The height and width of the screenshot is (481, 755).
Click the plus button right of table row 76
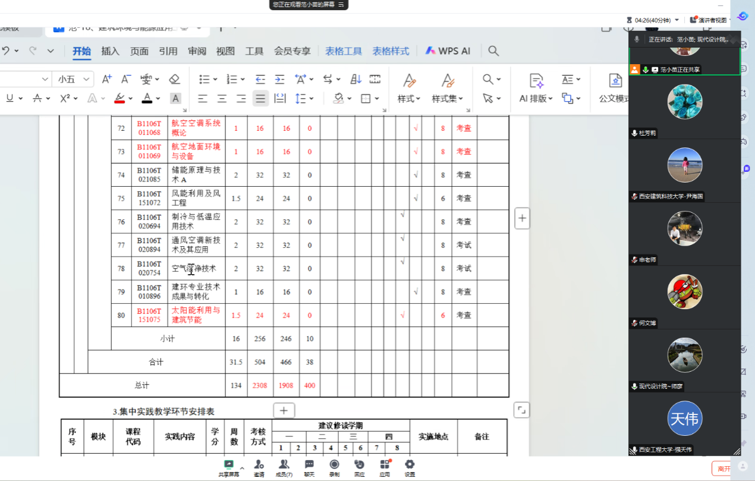click(x=521, y=218)
